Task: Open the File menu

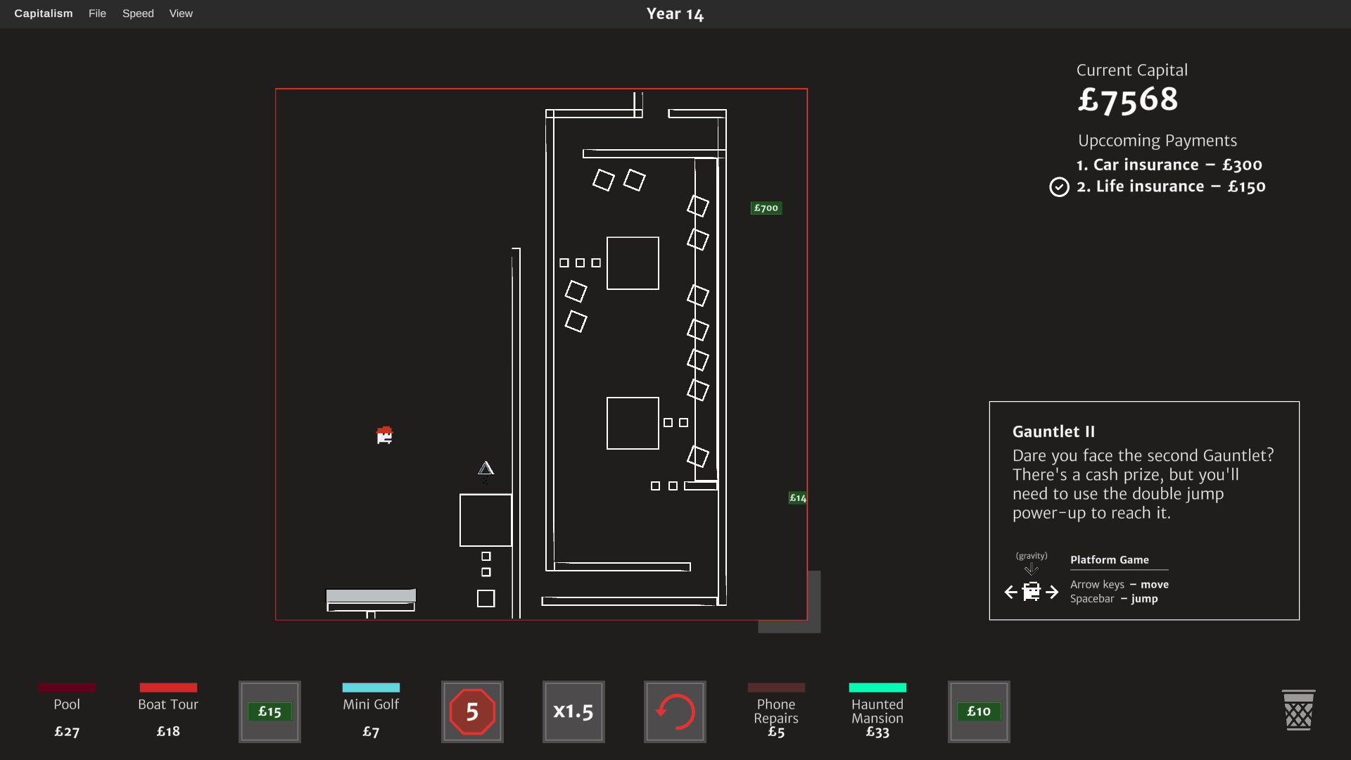Action: coord(97,13)
